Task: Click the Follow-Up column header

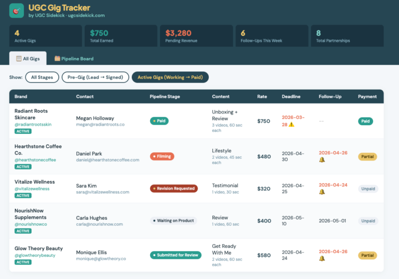Action: coord(330,96)
